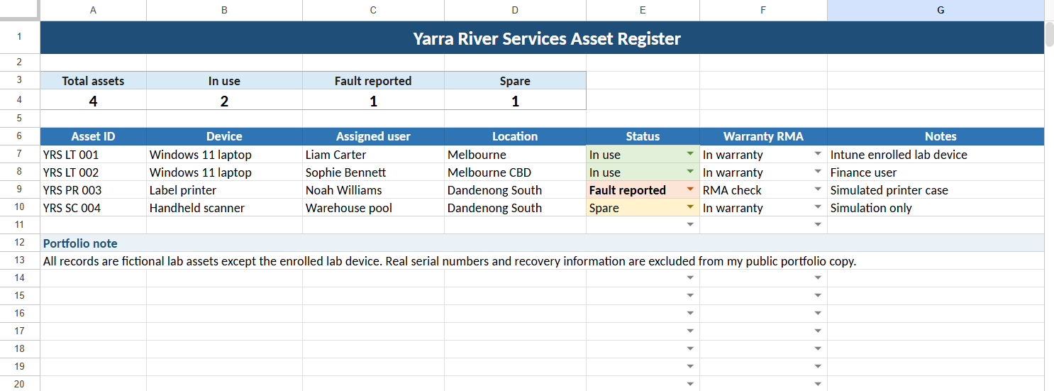This screenshot has width=1054, height=391.
Task: Click the Status header cell
Action: pyautogui.click(x=643, y=136)
